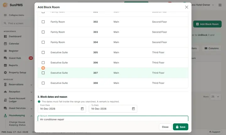
Task: Tick the checkbox for room 308
Action: point(43,83)
